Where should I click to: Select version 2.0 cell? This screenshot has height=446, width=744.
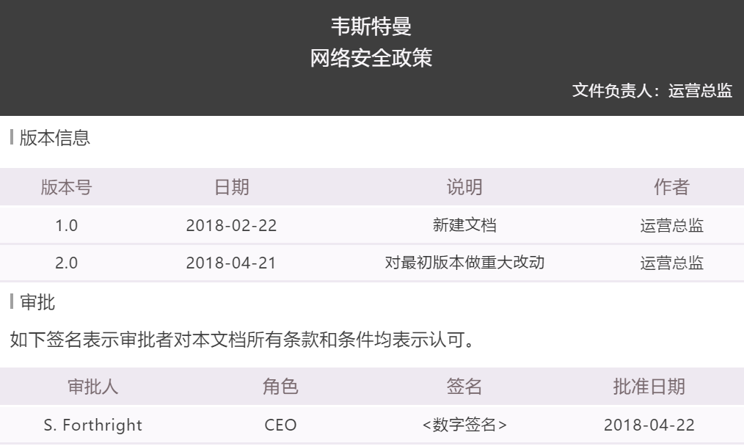point(66,263)
